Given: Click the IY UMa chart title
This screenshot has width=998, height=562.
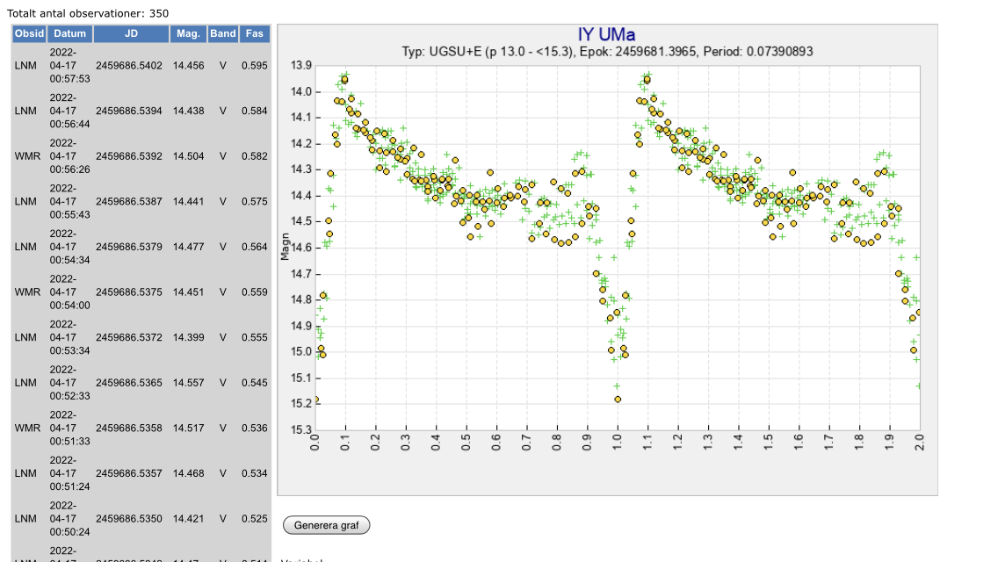Looking at the screenshot, I should [x=606, y=35].
